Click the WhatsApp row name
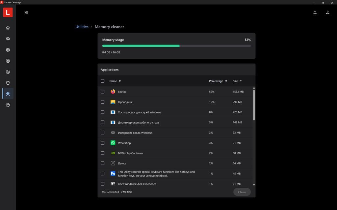 tap(124, 143)
